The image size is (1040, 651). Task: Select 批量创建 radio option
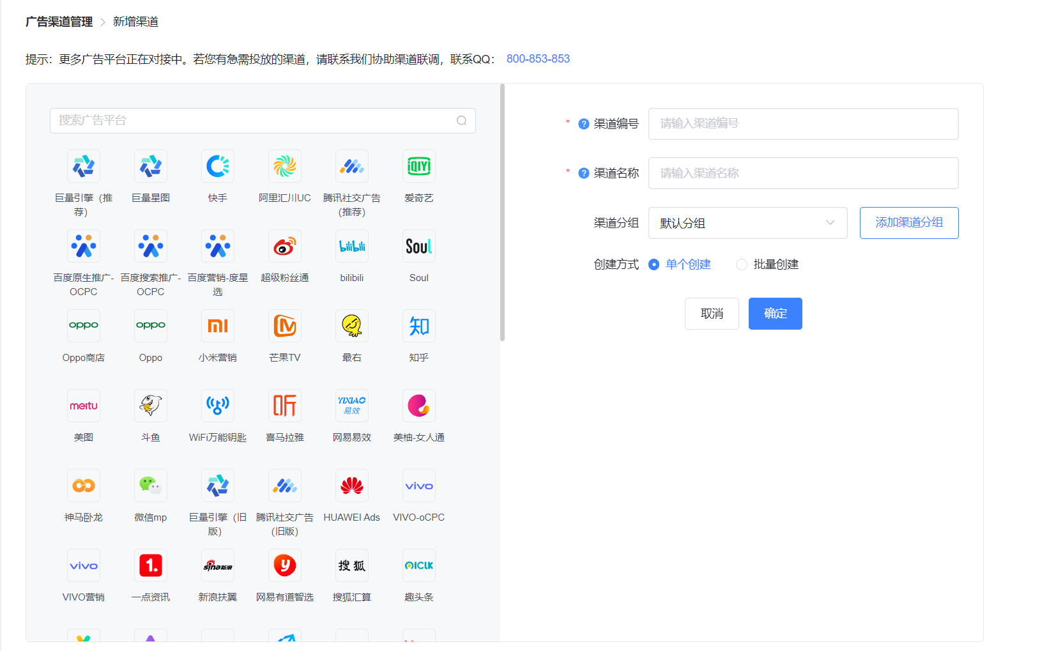767,264
